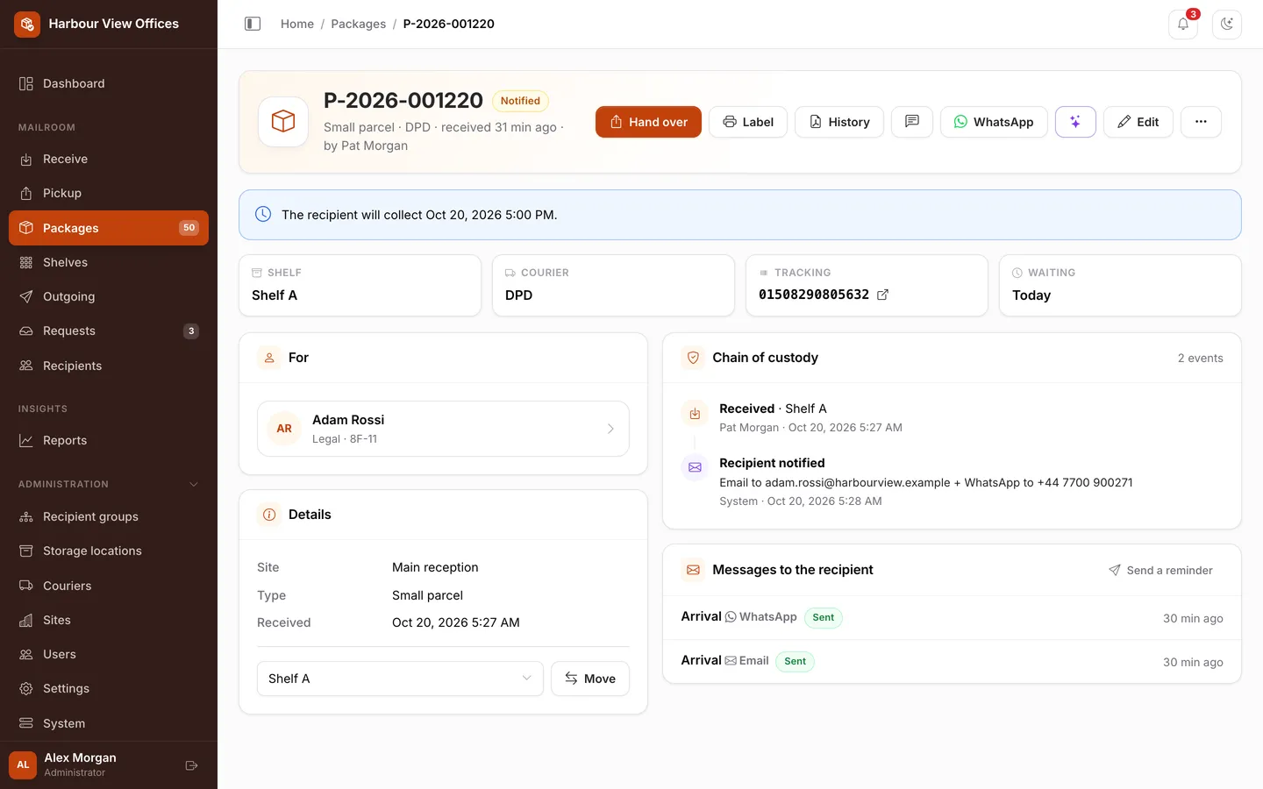Go to Home breadcrumb
1263x789 pixels.
[x=297, y=24]
